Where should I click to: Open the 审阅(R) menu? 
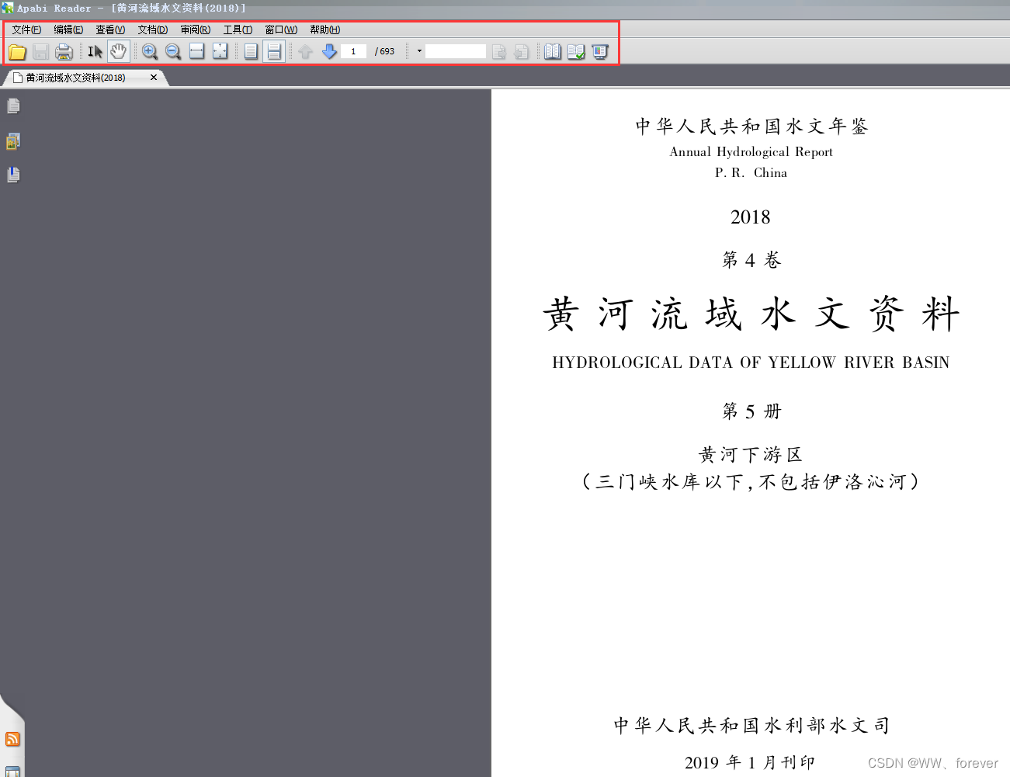[x=196, y=29]
